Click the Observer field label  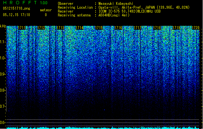pyautogui.click(x=66, y=4)
